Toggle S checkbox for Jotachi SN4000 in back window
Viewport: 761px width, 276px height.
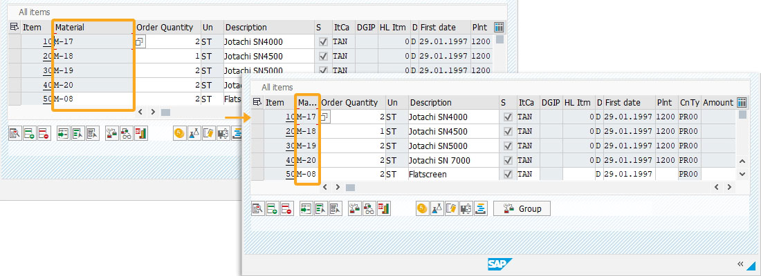(x=323, y=42)
